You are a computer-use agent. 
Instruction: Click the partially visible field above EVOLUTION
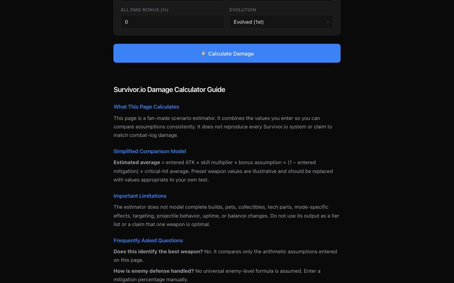pyautogui.click(x=281, y=1)
